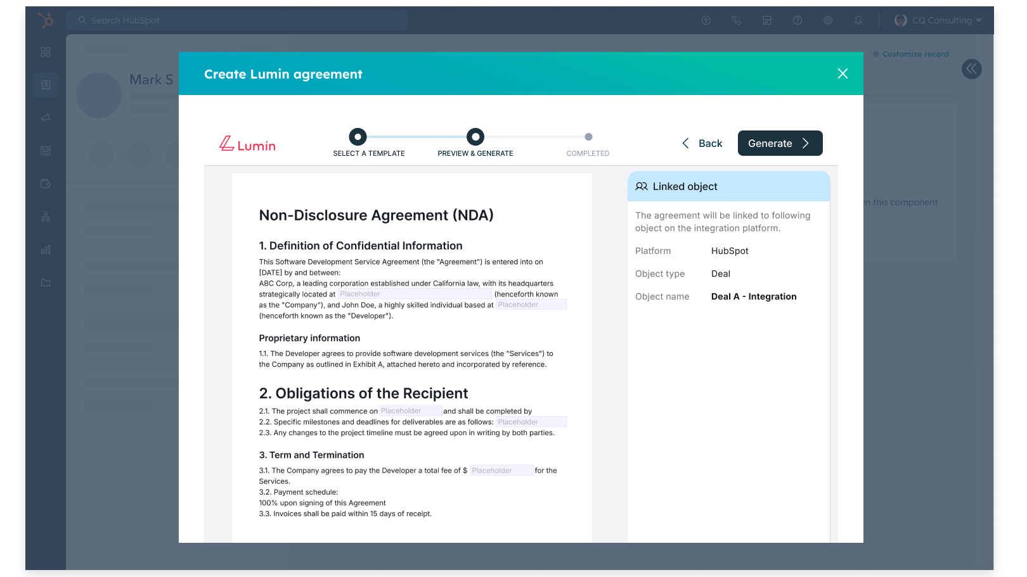Open the Contacts icon in HubSpot sidebar

pyautogui.click(x=46, y=85)
